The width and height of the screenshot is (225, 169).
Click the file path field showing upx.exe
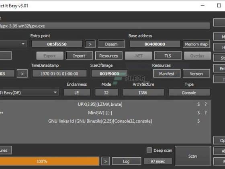pyautogui.click(x=105, y=26)
